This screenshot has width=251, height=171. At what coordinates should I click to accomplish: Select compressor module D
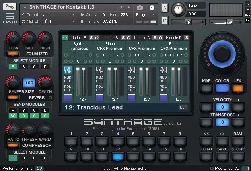click(x=45, y=158)
